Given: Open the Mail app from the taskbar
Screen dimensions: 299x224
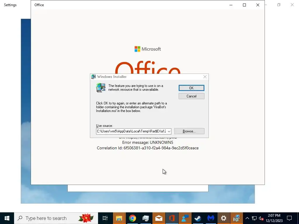Looking at the screenshot, I should (x=159, y=218).
